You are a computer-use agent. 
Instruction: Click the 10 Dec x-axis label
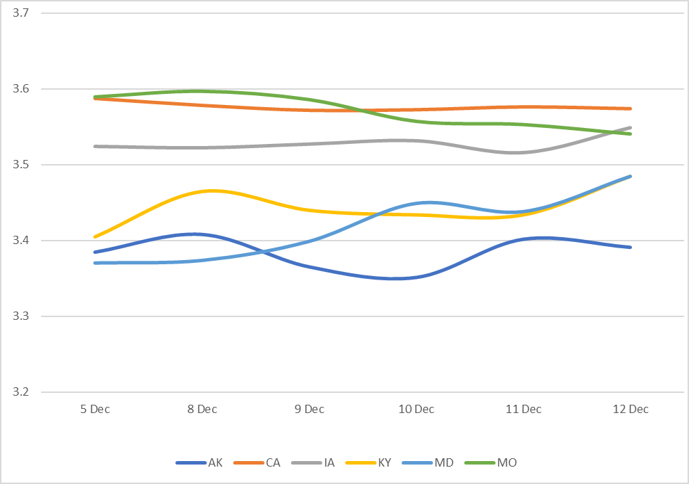click(x=416, y=409)
